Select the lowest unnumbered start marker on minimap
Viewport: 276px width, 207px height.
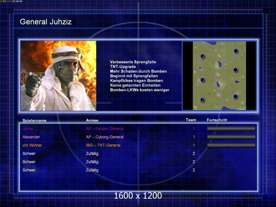tap(236, 97)
